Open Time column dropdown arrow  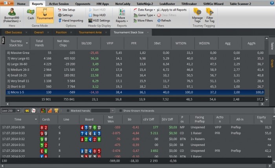(36, 119)
